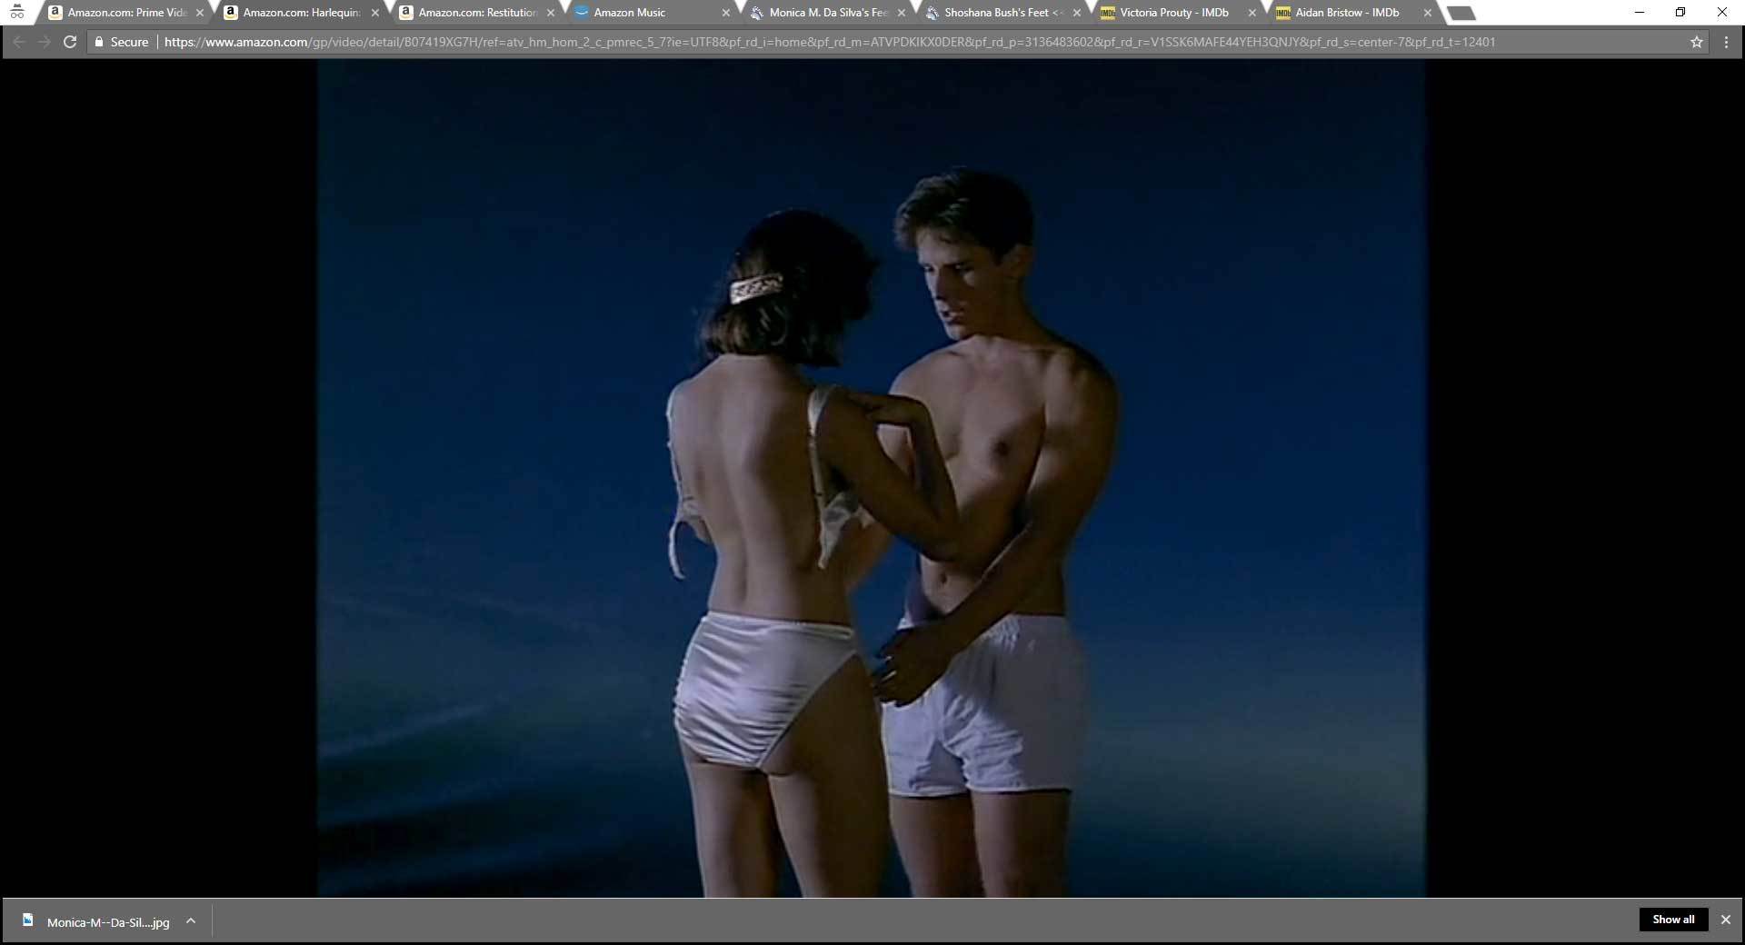Viewport: 1745px width, 945px height.
Task: Reload the page with the refresh icon
Action: [x=69, y=42]
